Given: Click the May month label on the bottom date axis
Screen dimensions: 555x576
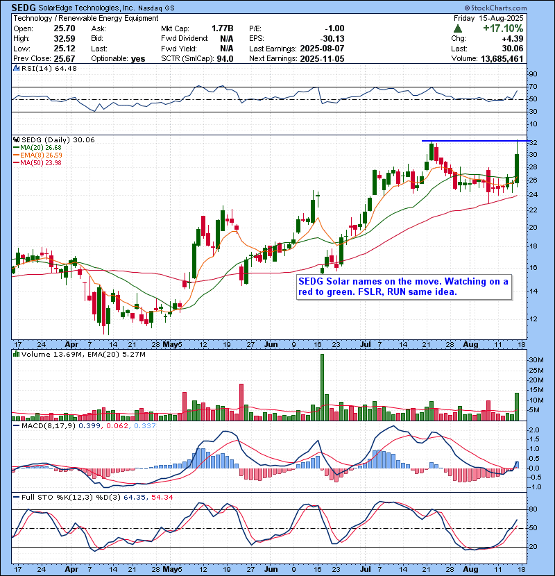Looking at the screenshot, I should tap(170, 570).
